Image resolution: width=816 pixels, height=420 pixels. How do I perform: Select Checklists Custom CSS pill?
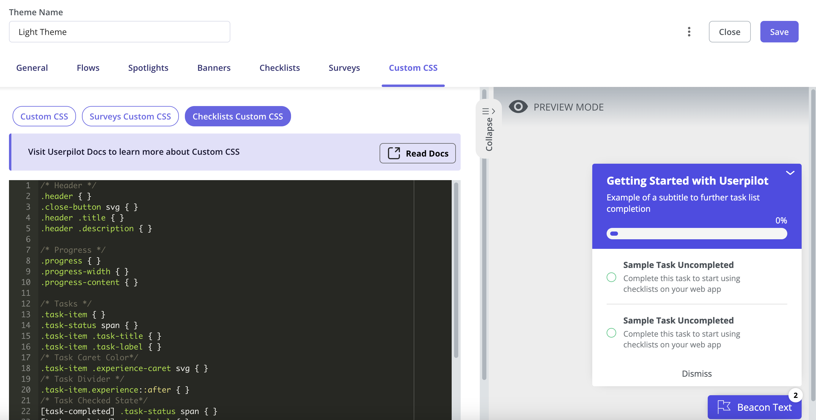pos(238,117)
